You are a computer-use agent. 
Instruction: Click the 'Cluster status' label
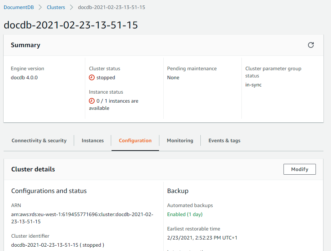tap(104, 68)
